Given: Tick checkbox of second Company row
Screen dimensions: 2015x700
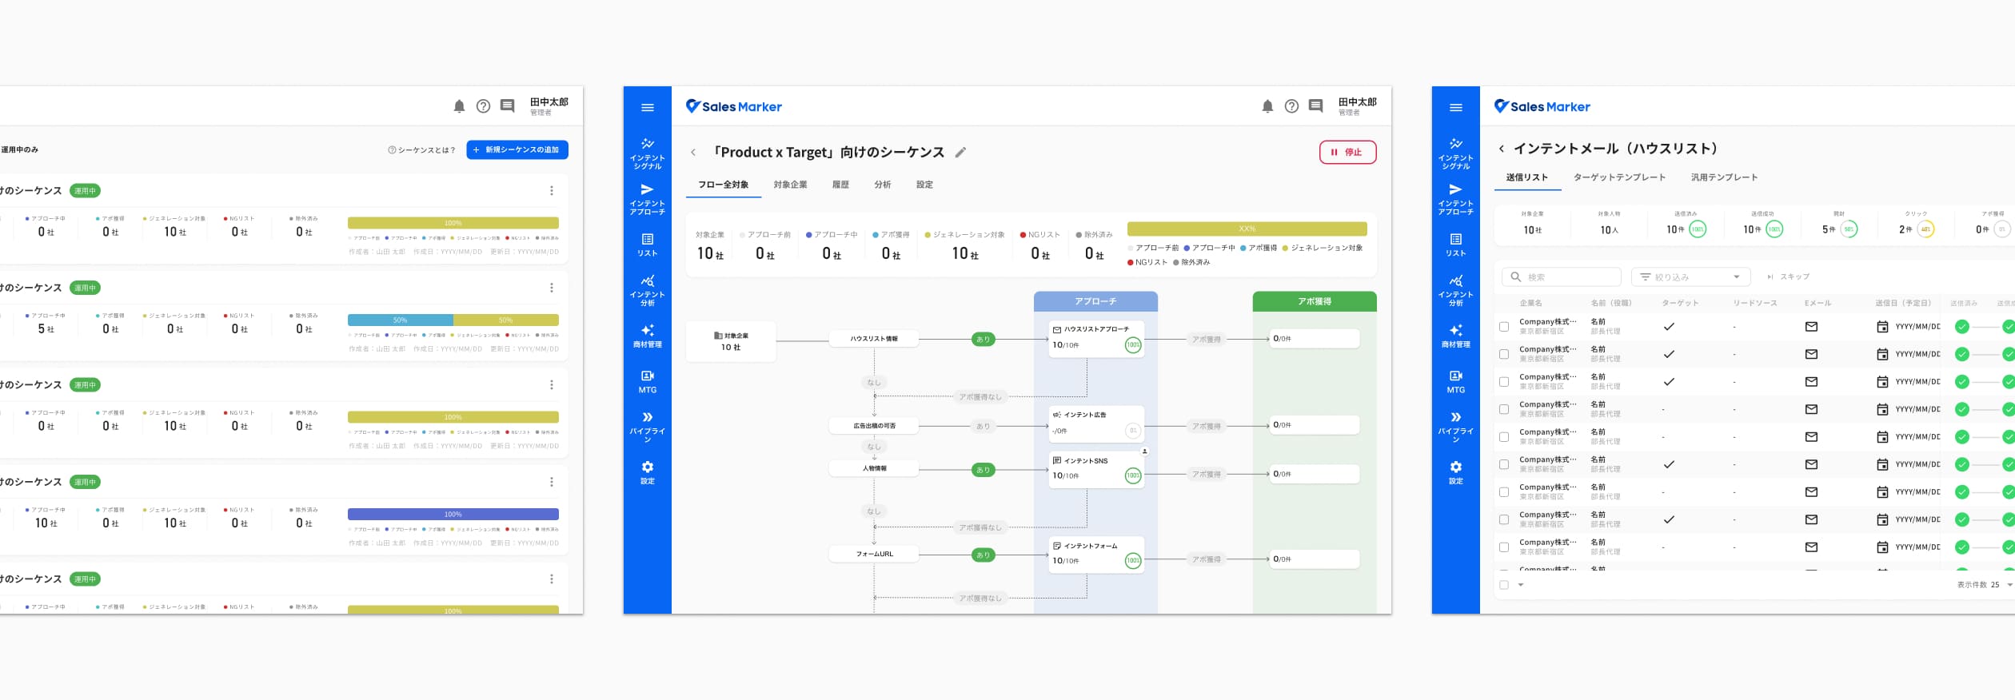Looking at the screenshot, I should coord(1504,354).
